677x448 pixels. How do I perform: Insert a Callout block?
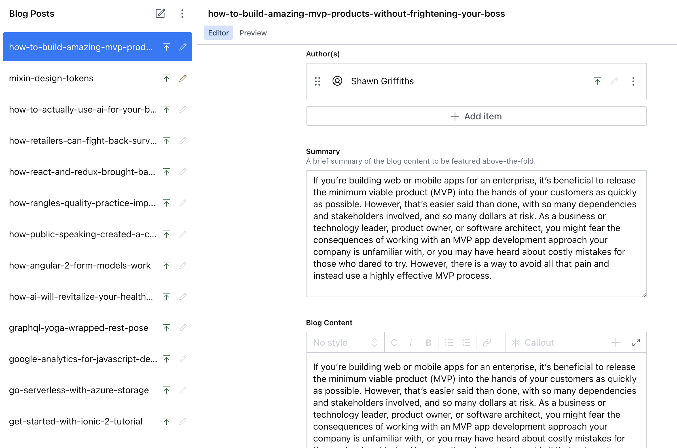point(533,342)
